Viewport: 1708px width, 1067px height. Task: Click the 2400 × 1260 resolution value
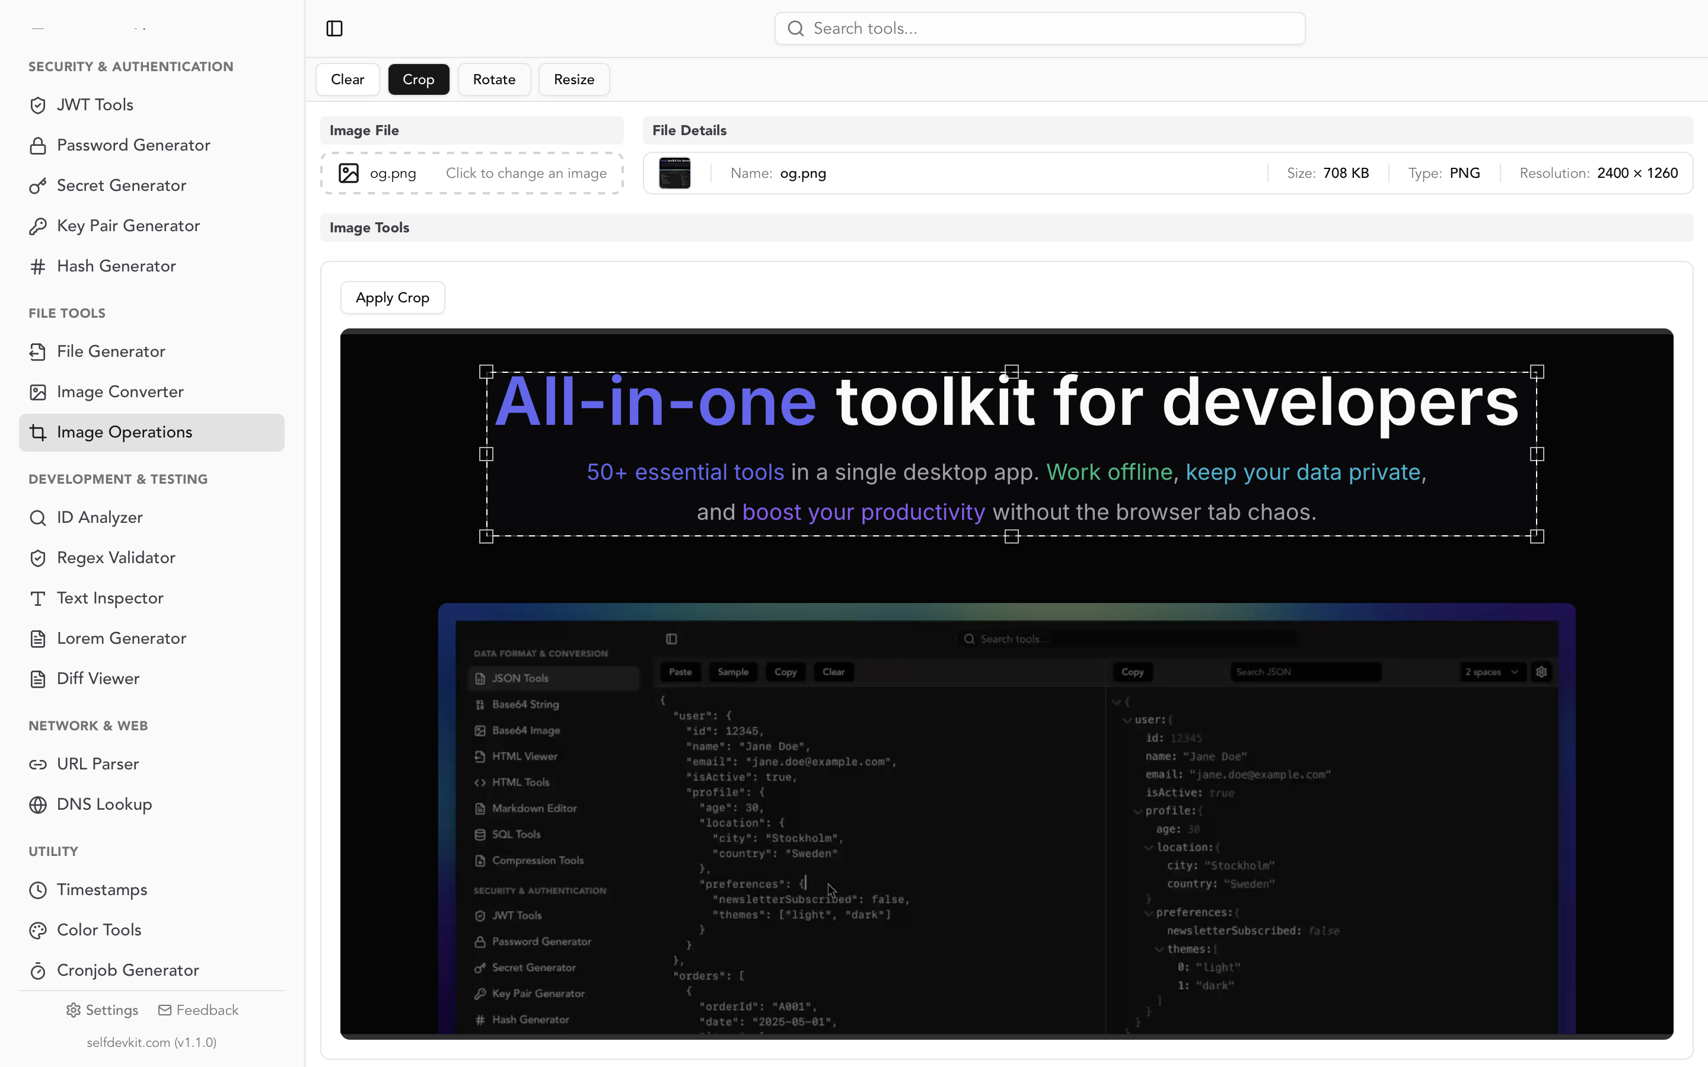(x=1637, y=173)
